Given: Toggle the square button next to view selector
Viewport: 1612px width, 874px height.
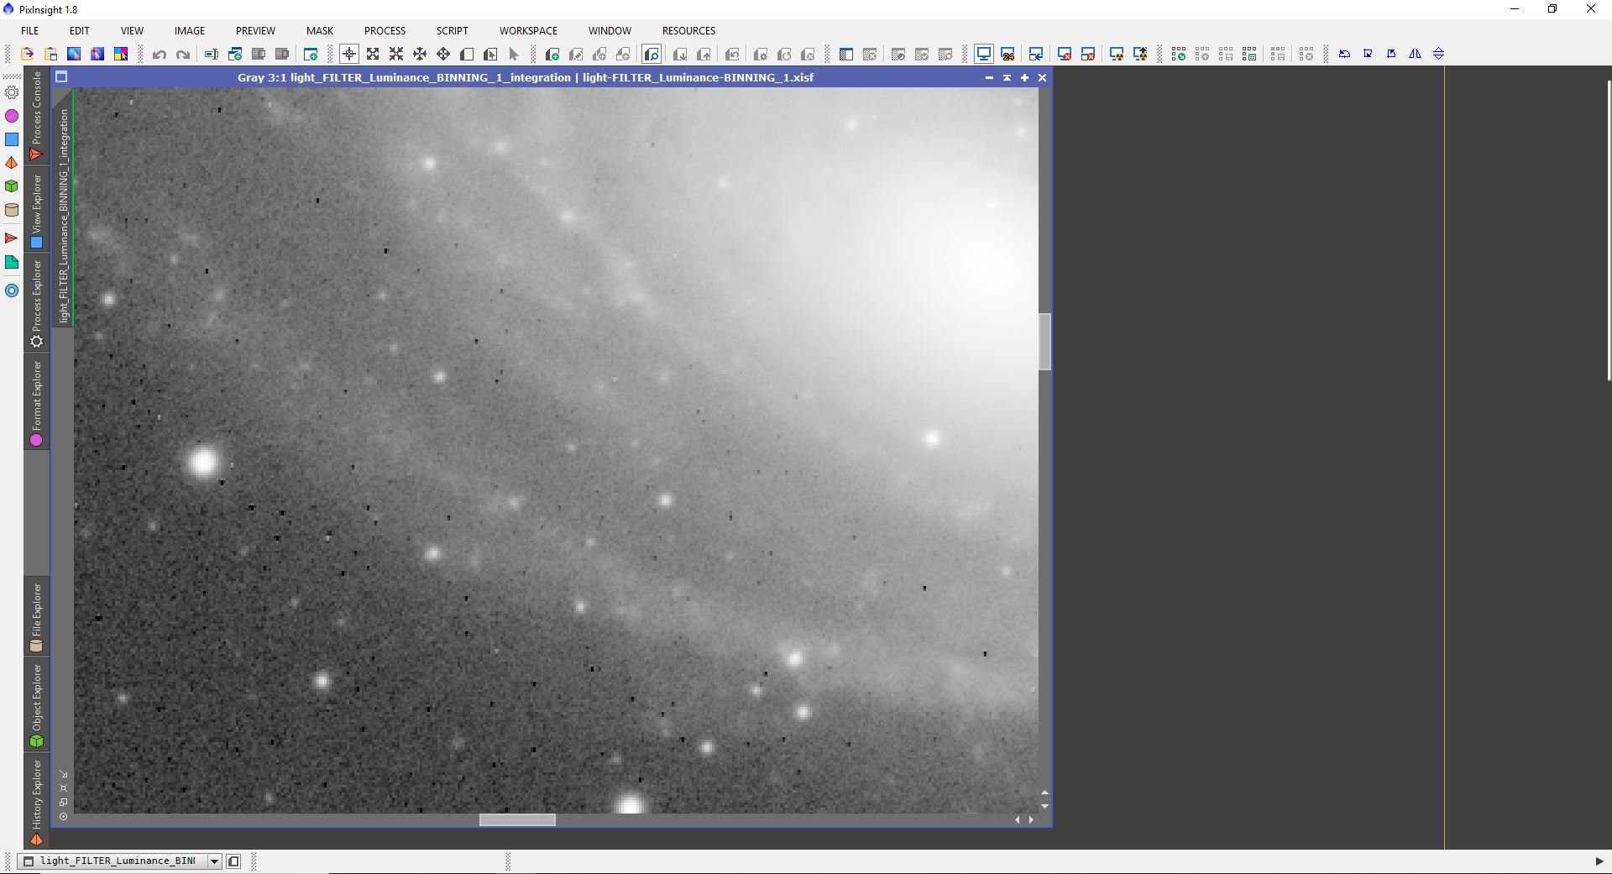Looking at the screenshot, I should point(233,861).
